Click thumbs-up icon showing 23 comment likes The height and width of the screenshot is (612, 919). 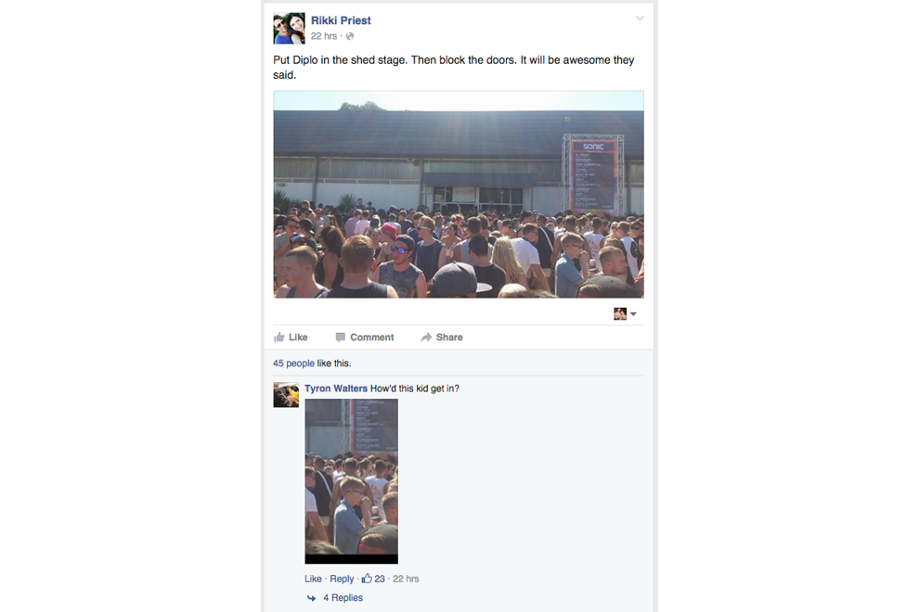tap(367, 579)
